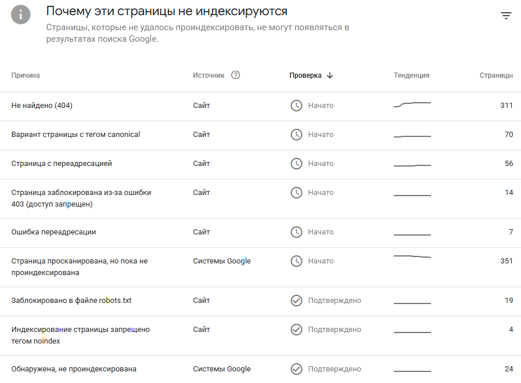Screen dimensions: 521x383
Task: Click the Заблокировано в файле robots.txt reason
Action: click(x=71, y=301)
